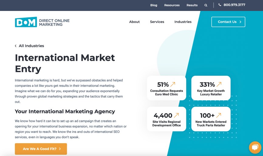This screenshot has height=156, width=263.
Task: Click the back chevron beside All Industries
Action: click(15, 46)
